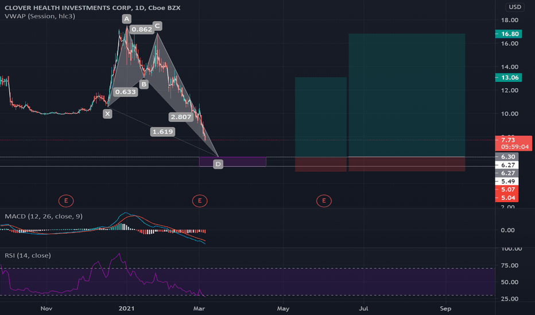535x315 pixels.
Task: Select the pattern point X label
Action: (x=107, y=114)
